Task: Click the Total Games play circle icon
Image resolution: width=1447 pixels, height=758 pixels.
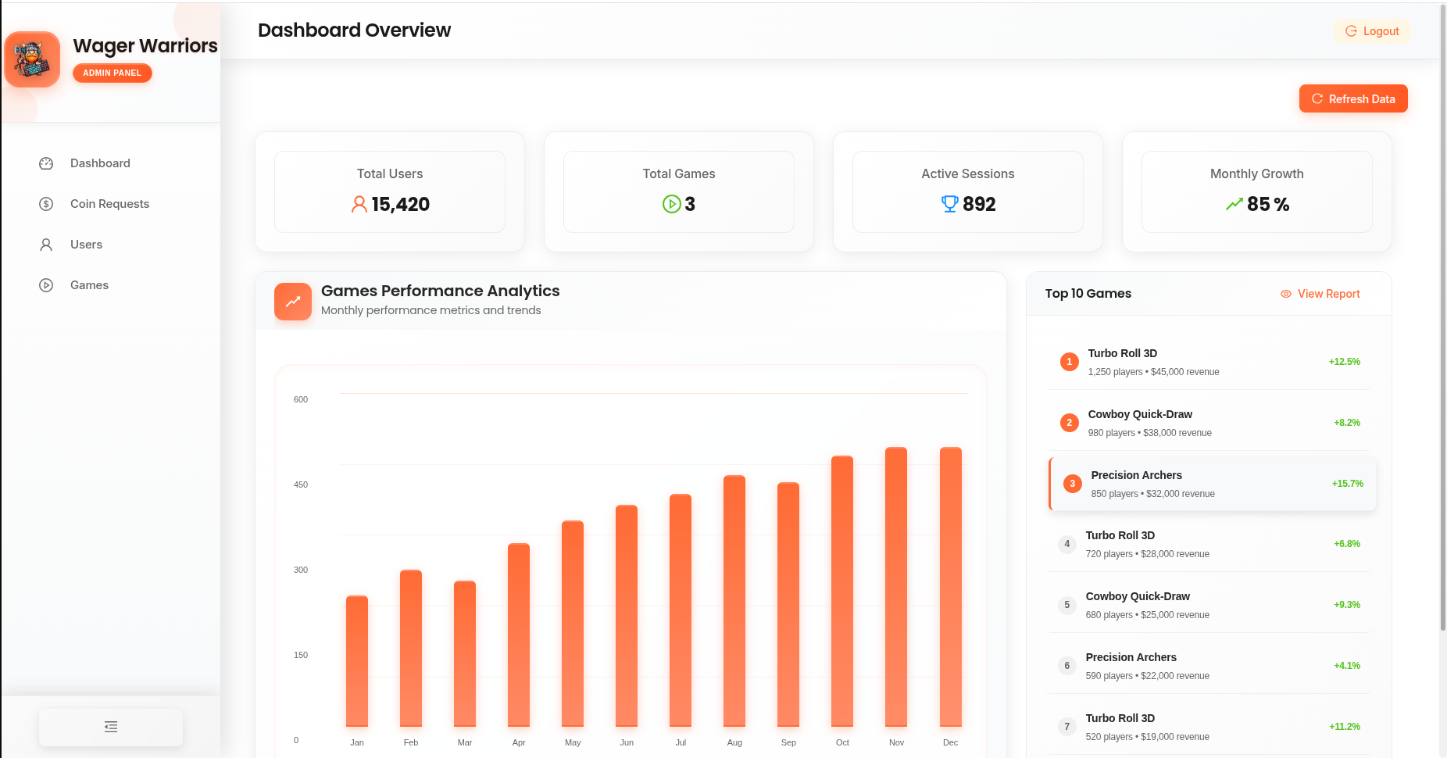Action: click(671, 204)
